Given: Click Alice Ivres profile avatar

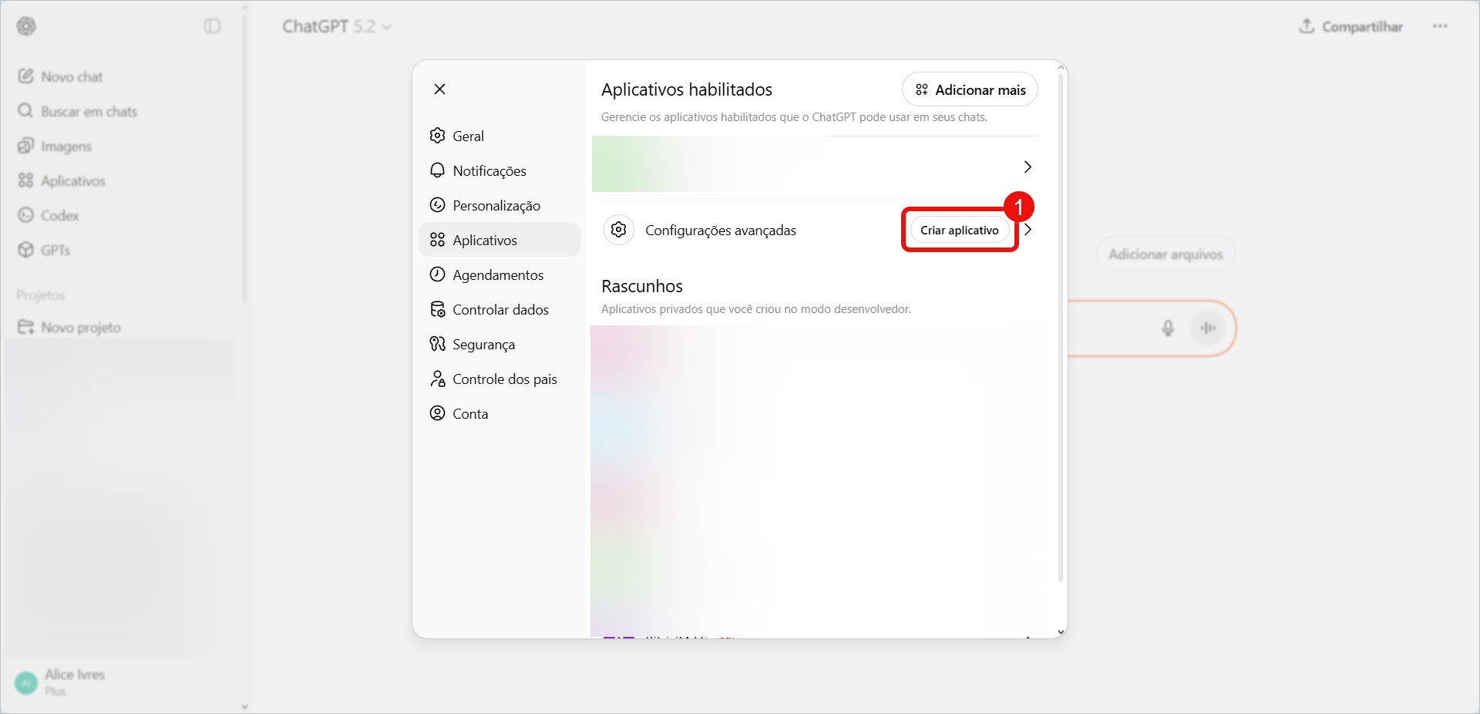Looking at the screenshot, I should 26,682.
